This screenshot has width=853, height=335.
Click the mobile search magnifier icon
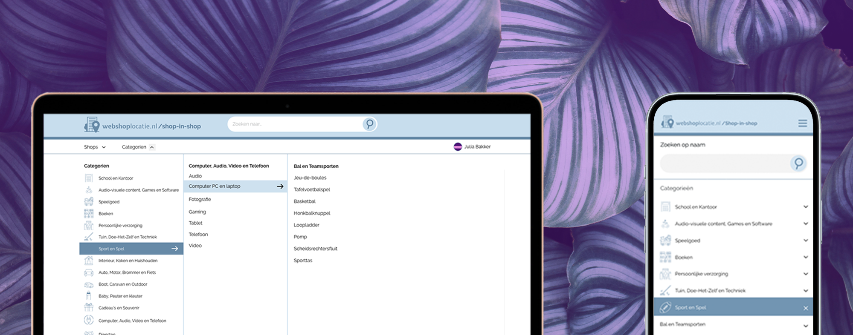point(798,163)
